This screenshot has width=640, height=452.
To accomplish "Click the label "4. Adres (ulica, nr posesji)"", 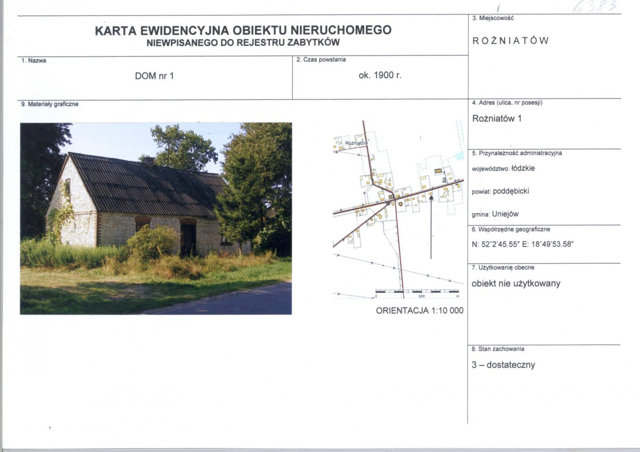I will point(507,103).
